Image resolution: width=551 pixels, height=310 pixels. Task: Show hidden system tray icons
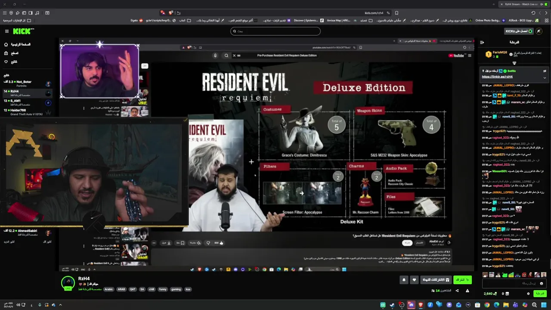click(x=60, y=305)
